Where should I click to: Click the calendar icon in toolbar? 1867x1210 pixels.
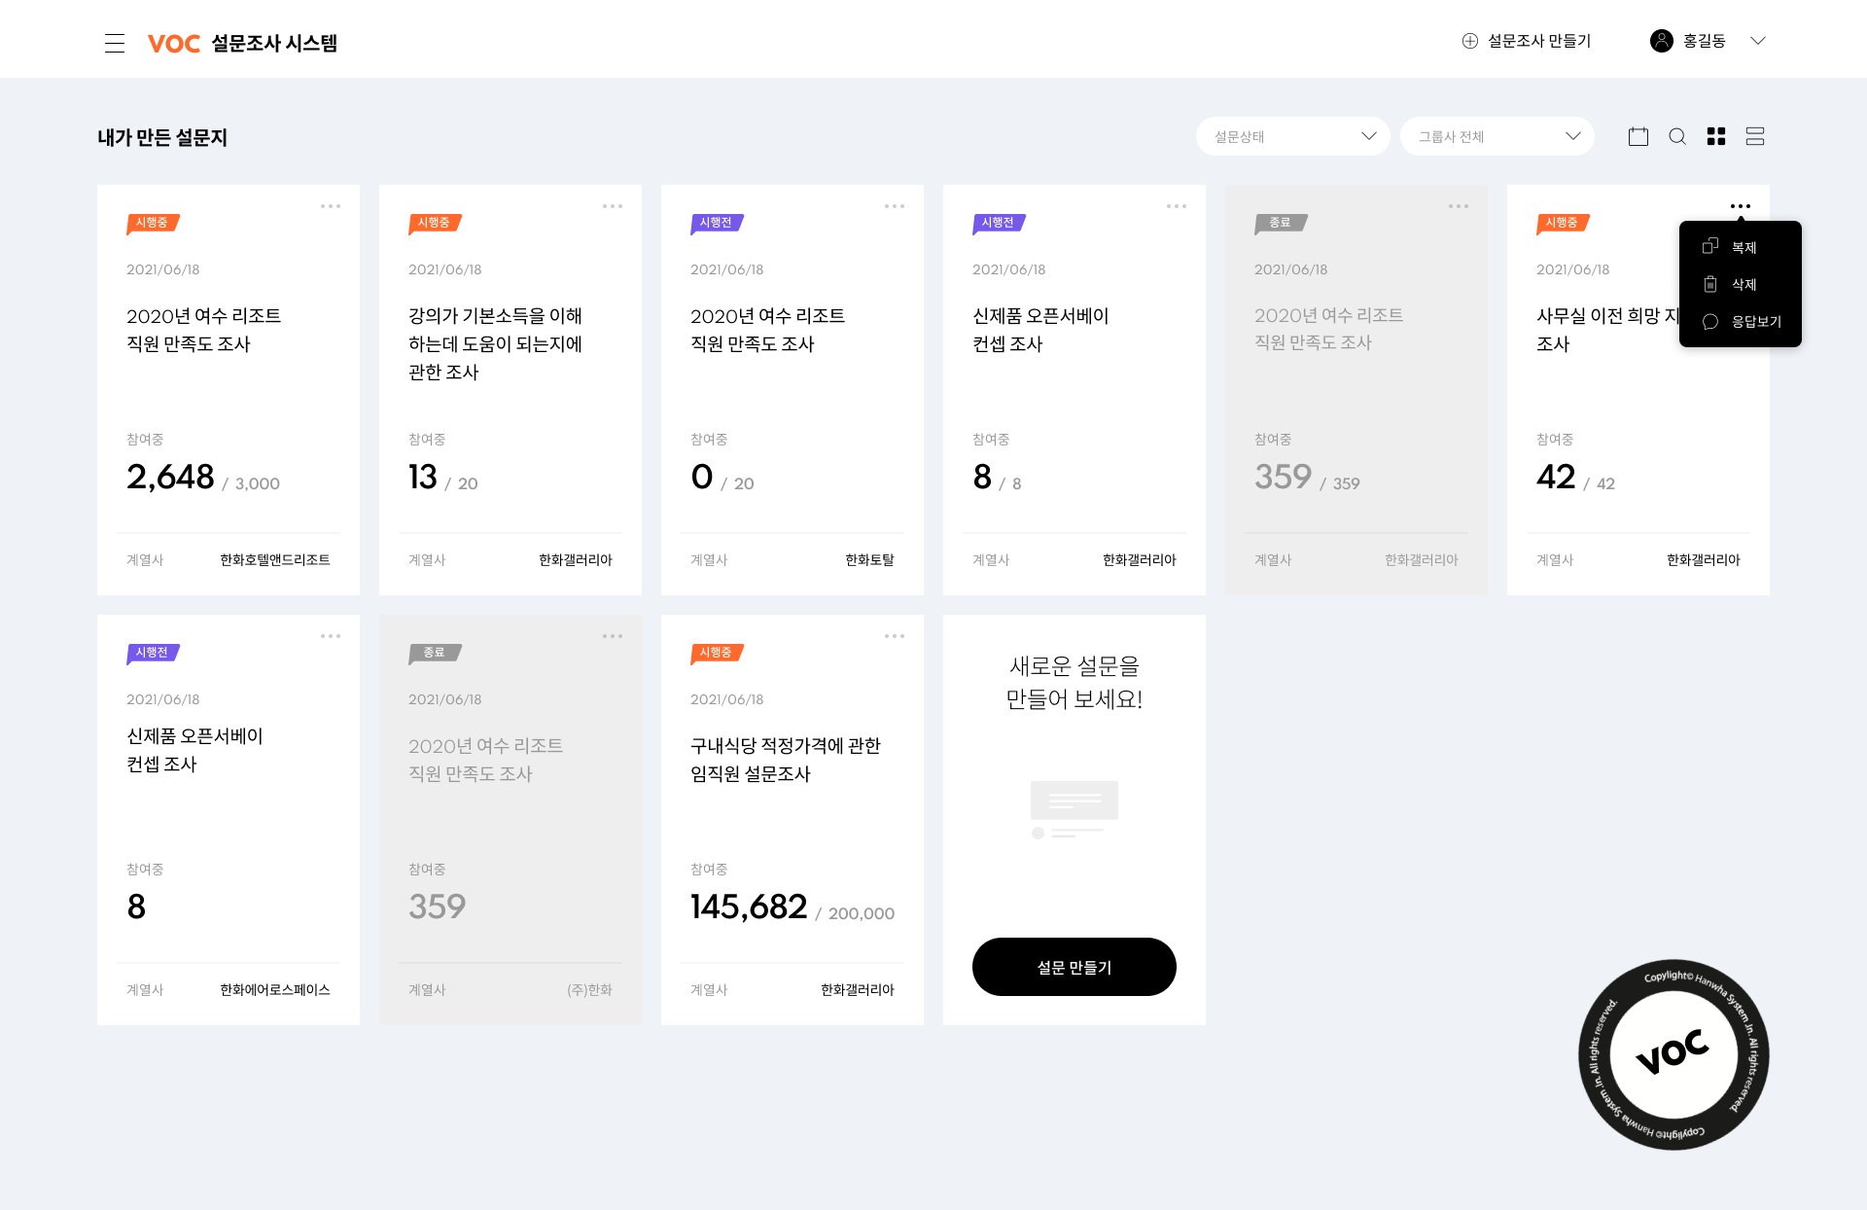[x=1638, y=136]
